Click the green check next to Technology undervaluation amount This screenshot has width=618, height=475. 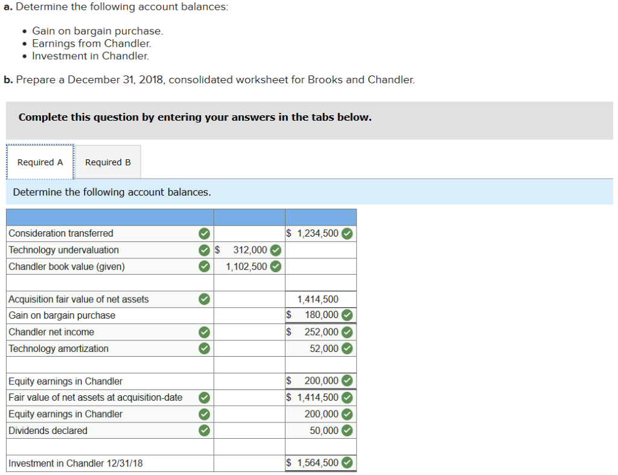tap(276, 250)
